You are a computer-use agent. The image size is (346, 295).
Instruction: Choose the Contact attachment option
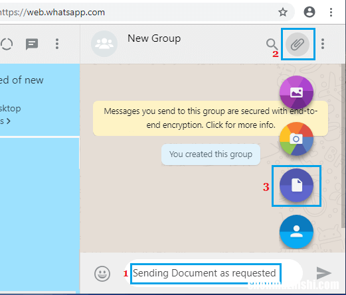click(x=296, y=231)
